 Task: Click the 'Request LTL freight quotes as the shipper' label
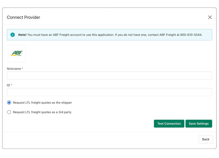(42, 103)
